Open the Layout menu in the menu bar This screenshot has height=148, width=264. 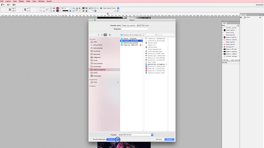(8, 1)
